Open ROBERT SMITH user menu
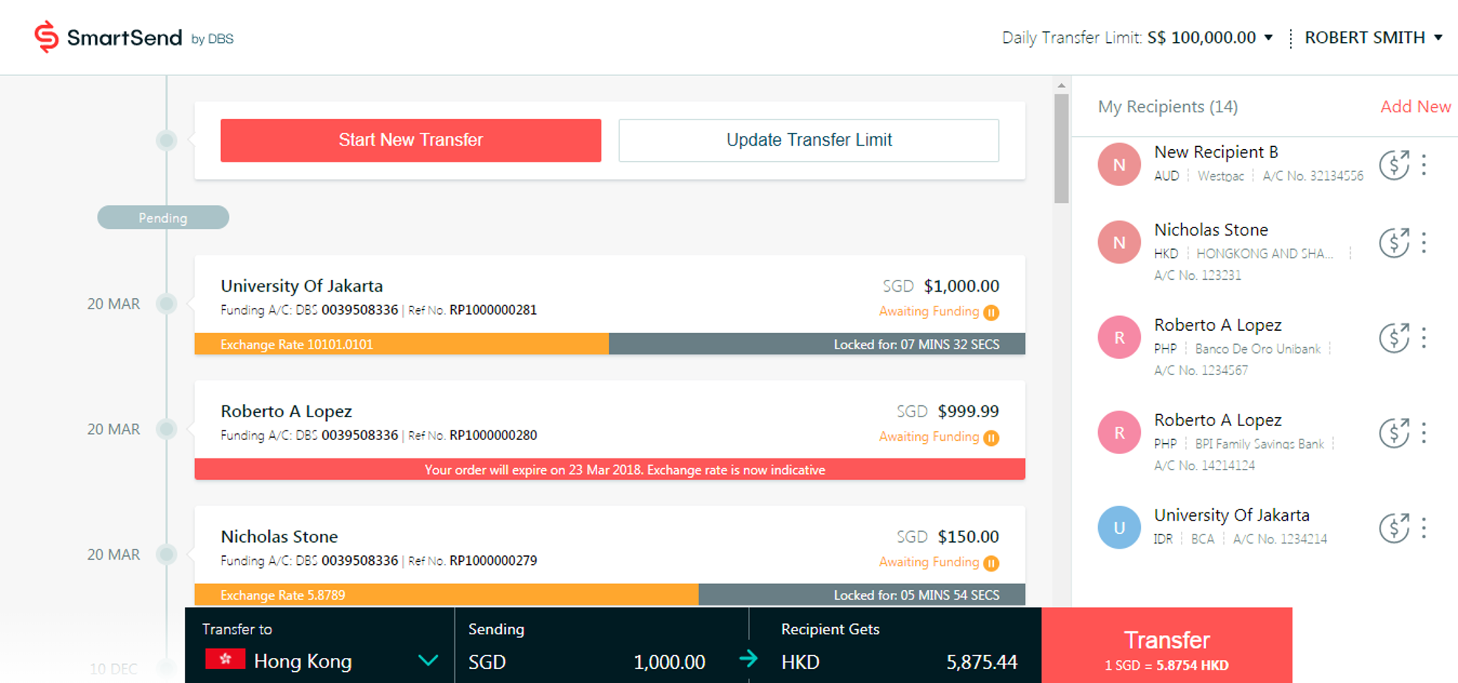The height and width of the screenshot is (683, 1458). (x=1373, y=37)
